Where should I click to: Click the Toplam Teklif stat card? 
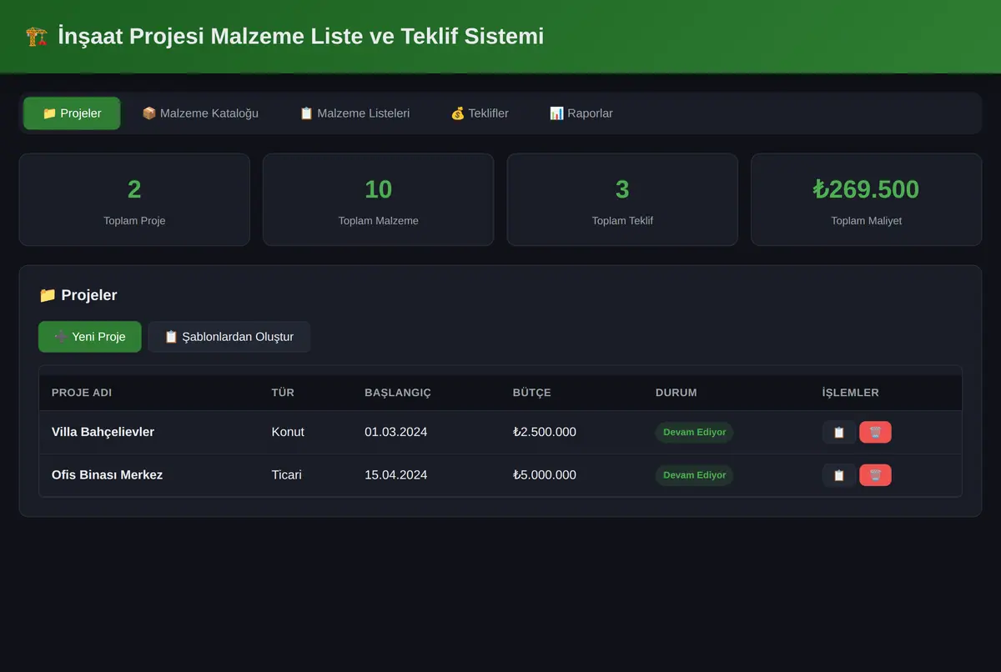tap(622, 199)
